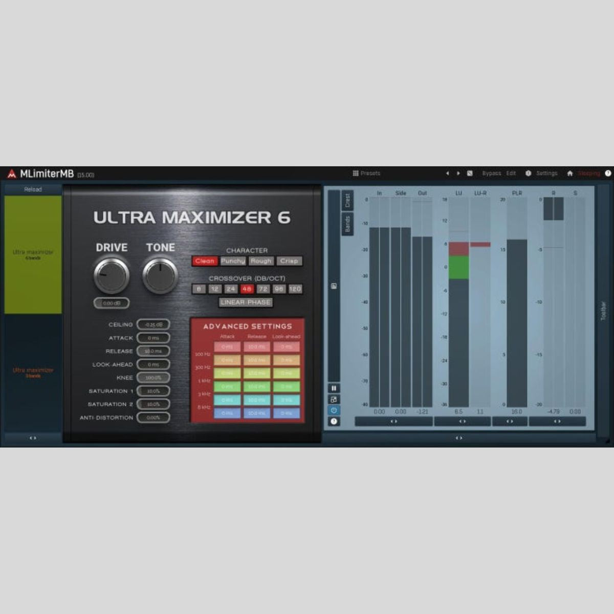
Task: Click the orange band Release cell
Action: (x=257, y=360)
